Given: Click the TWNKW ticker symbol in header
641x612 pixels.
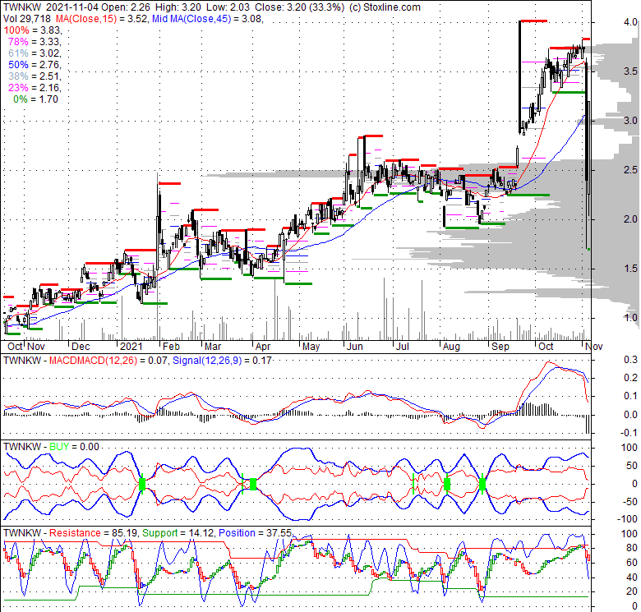Looking at the screenshot, I should pyautogui.click(x=21, y=7).
